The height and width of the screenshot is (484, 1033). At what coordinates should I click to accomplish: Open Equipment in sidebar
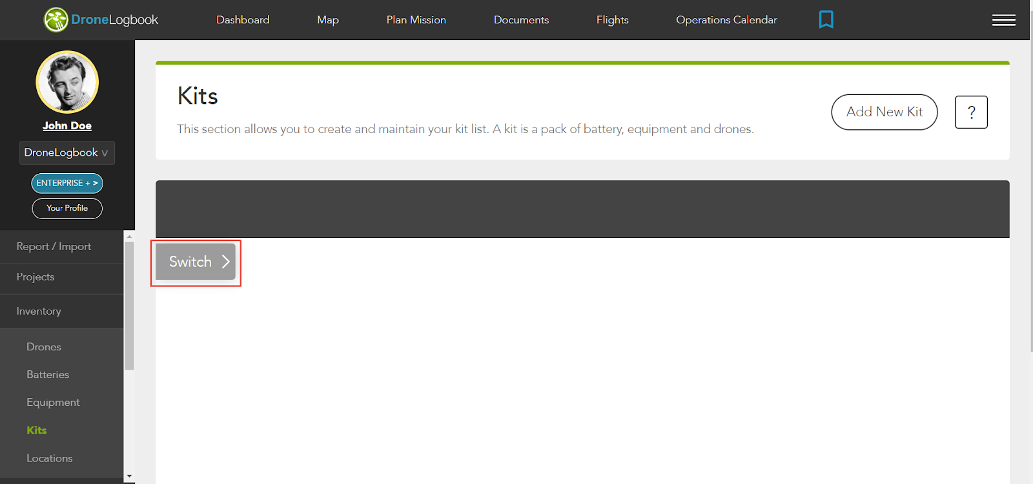[53, 403]
